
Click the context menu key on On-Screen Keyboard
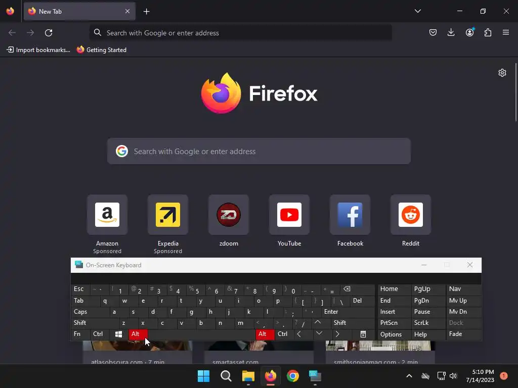(363, 334)
